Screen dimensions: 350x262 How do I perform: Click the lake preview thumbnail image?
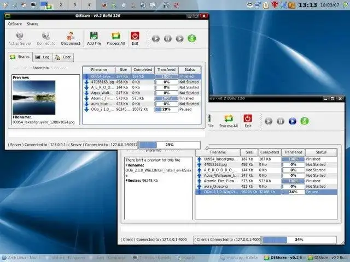tap(34, 97)
